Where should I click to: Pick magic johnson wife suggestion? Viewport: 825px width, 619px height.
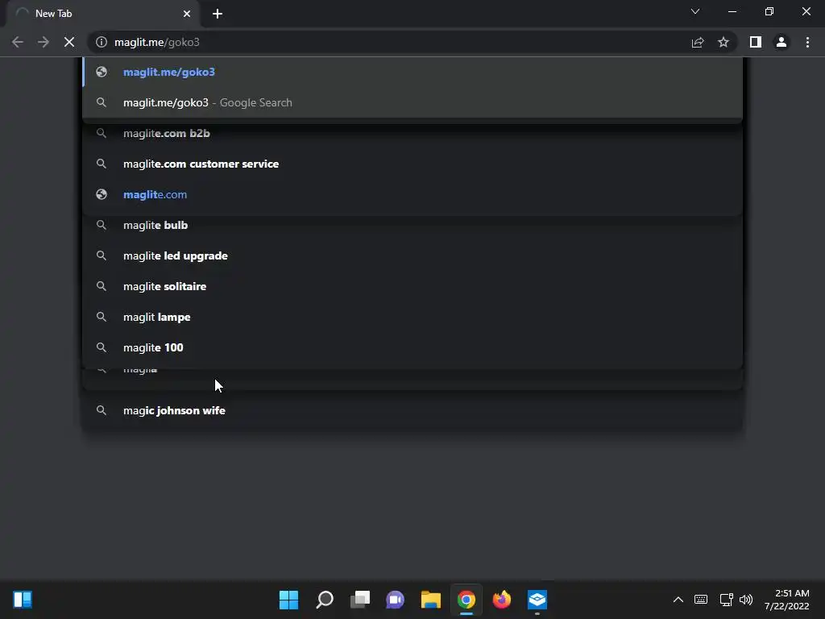[x=412, y=410]
